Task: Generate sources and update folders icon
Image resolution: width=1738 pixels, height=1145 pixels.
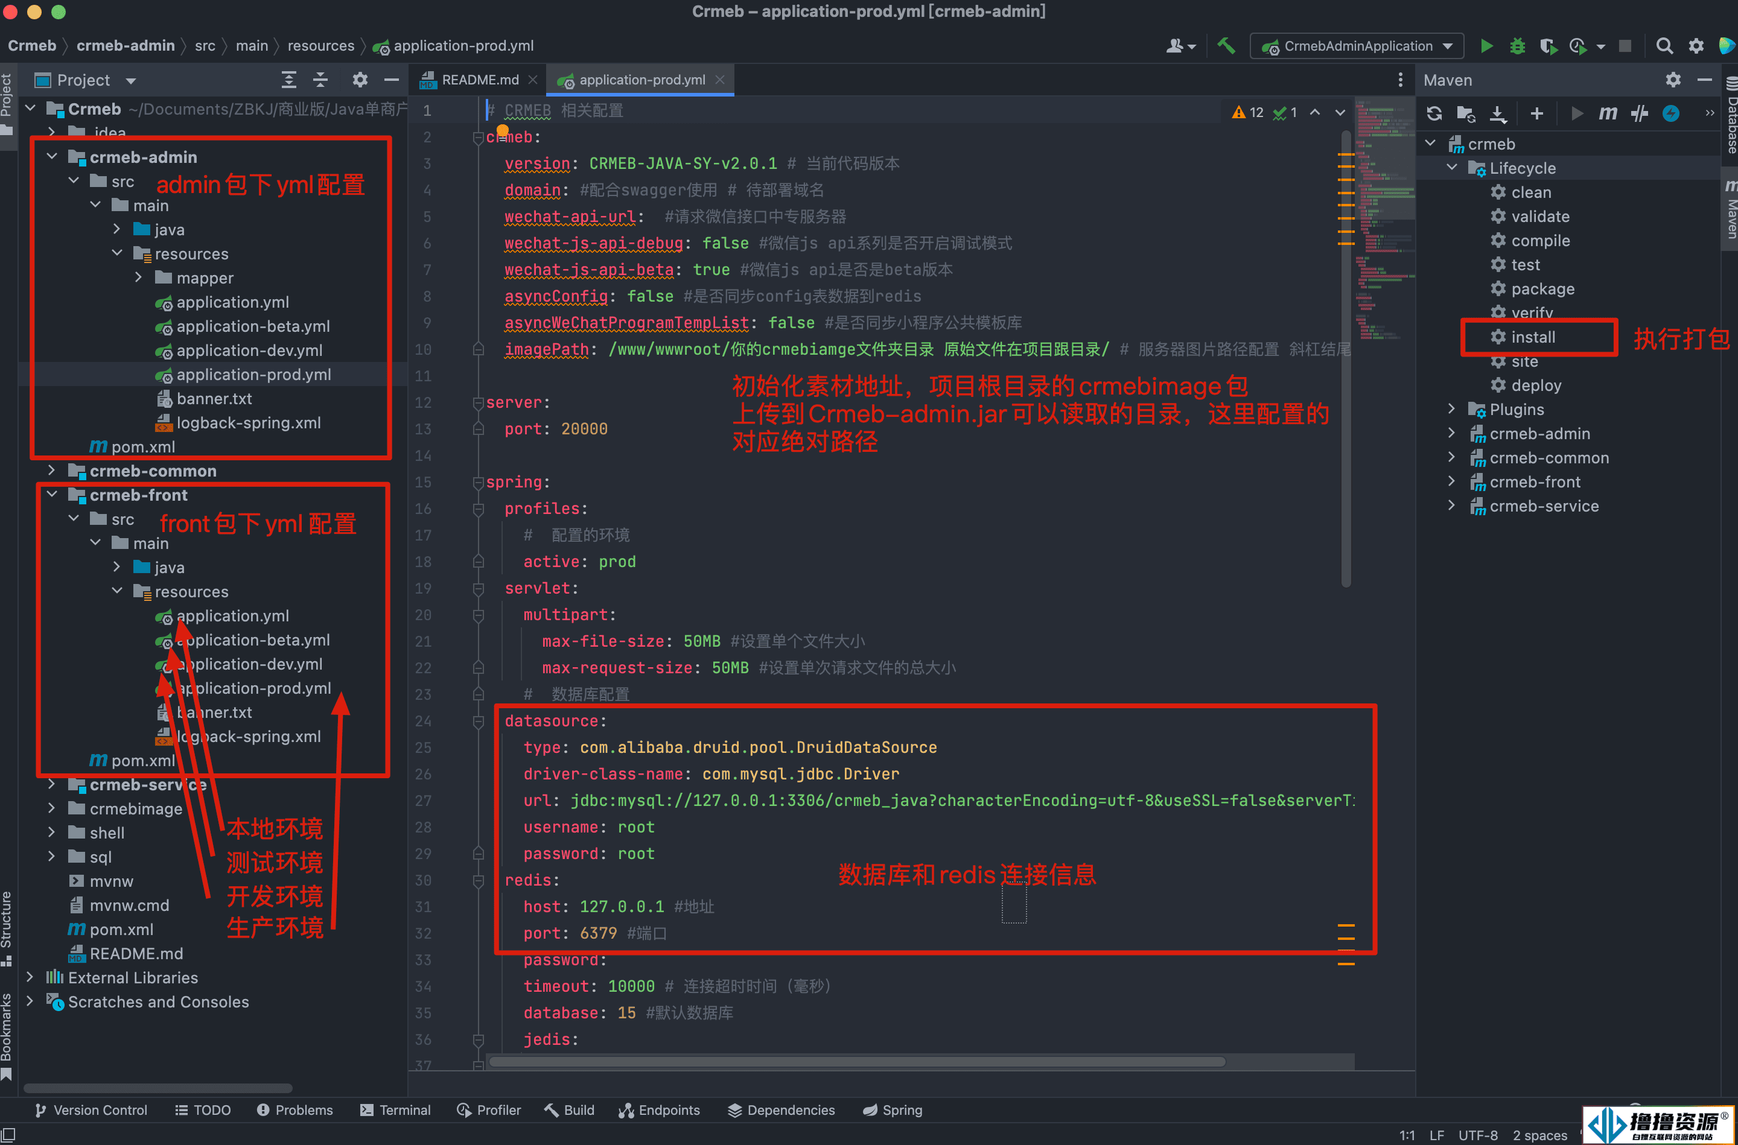Action: point(1466,113)
